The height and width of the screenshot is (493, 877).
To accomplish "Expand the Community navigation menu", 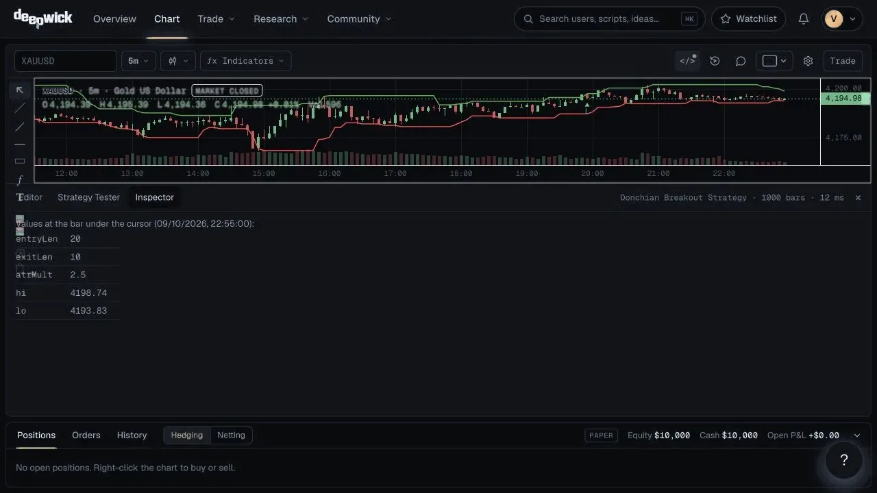I will coord(359,19).
